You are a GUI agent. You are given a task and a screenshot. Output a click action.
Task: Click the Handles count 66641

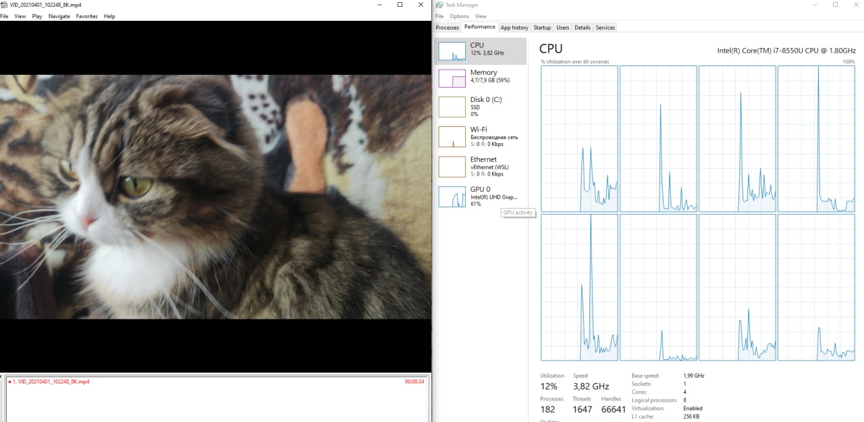pos(614,409)
